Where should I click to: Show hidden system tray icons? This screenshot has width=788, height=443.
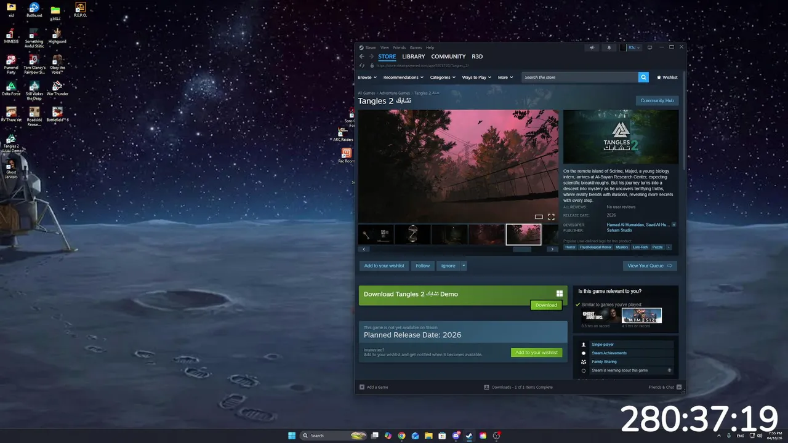719,436
